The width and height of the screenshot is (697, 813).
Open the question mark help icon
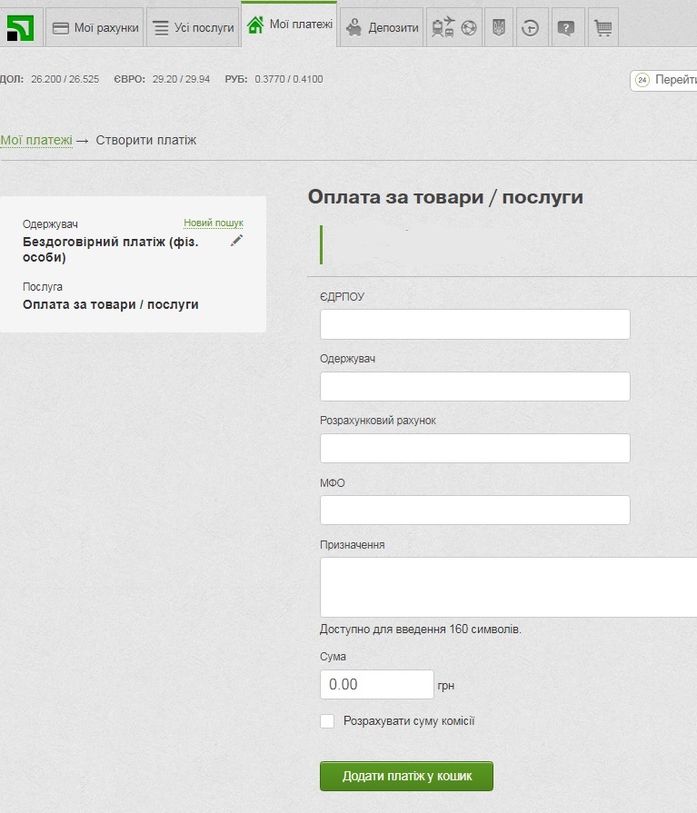pos(566,28)
